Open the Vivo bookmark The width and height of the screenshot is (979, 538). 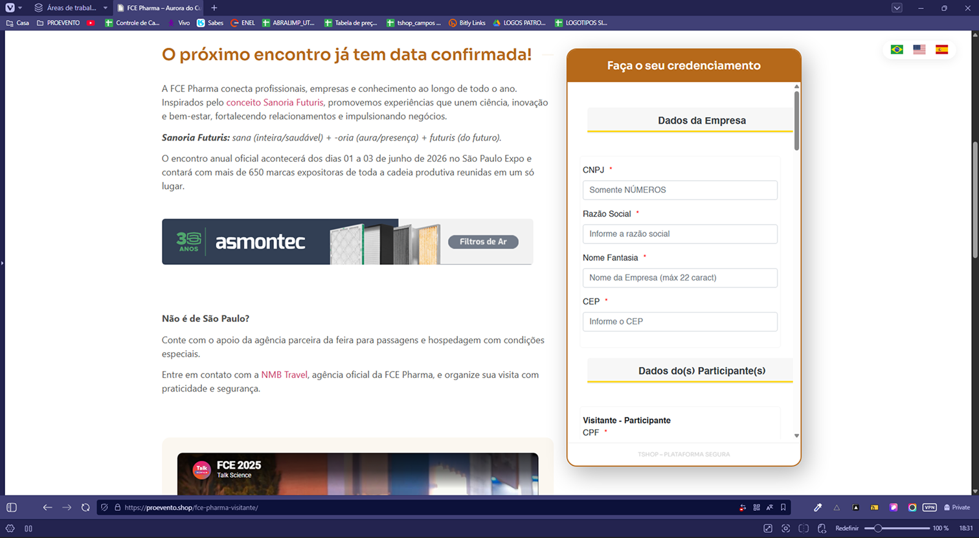(x=179, y=23)
